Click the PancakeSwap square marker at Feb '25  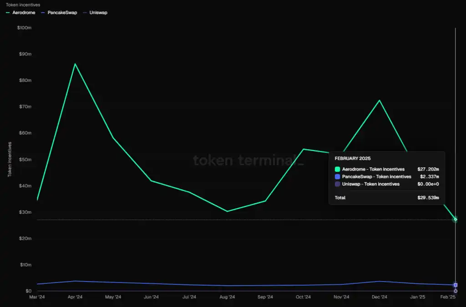[455, 285]
